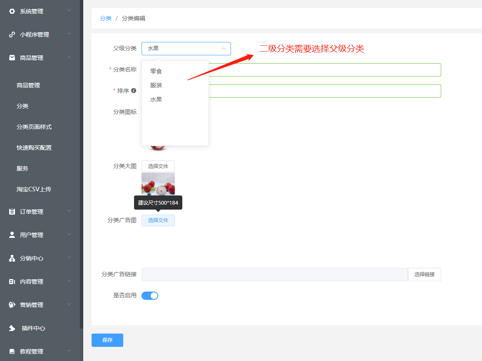The width and height of the screenshot is (482, 361).
Task: Expand the 分销中心 chevron
Action: coord(69,257)
